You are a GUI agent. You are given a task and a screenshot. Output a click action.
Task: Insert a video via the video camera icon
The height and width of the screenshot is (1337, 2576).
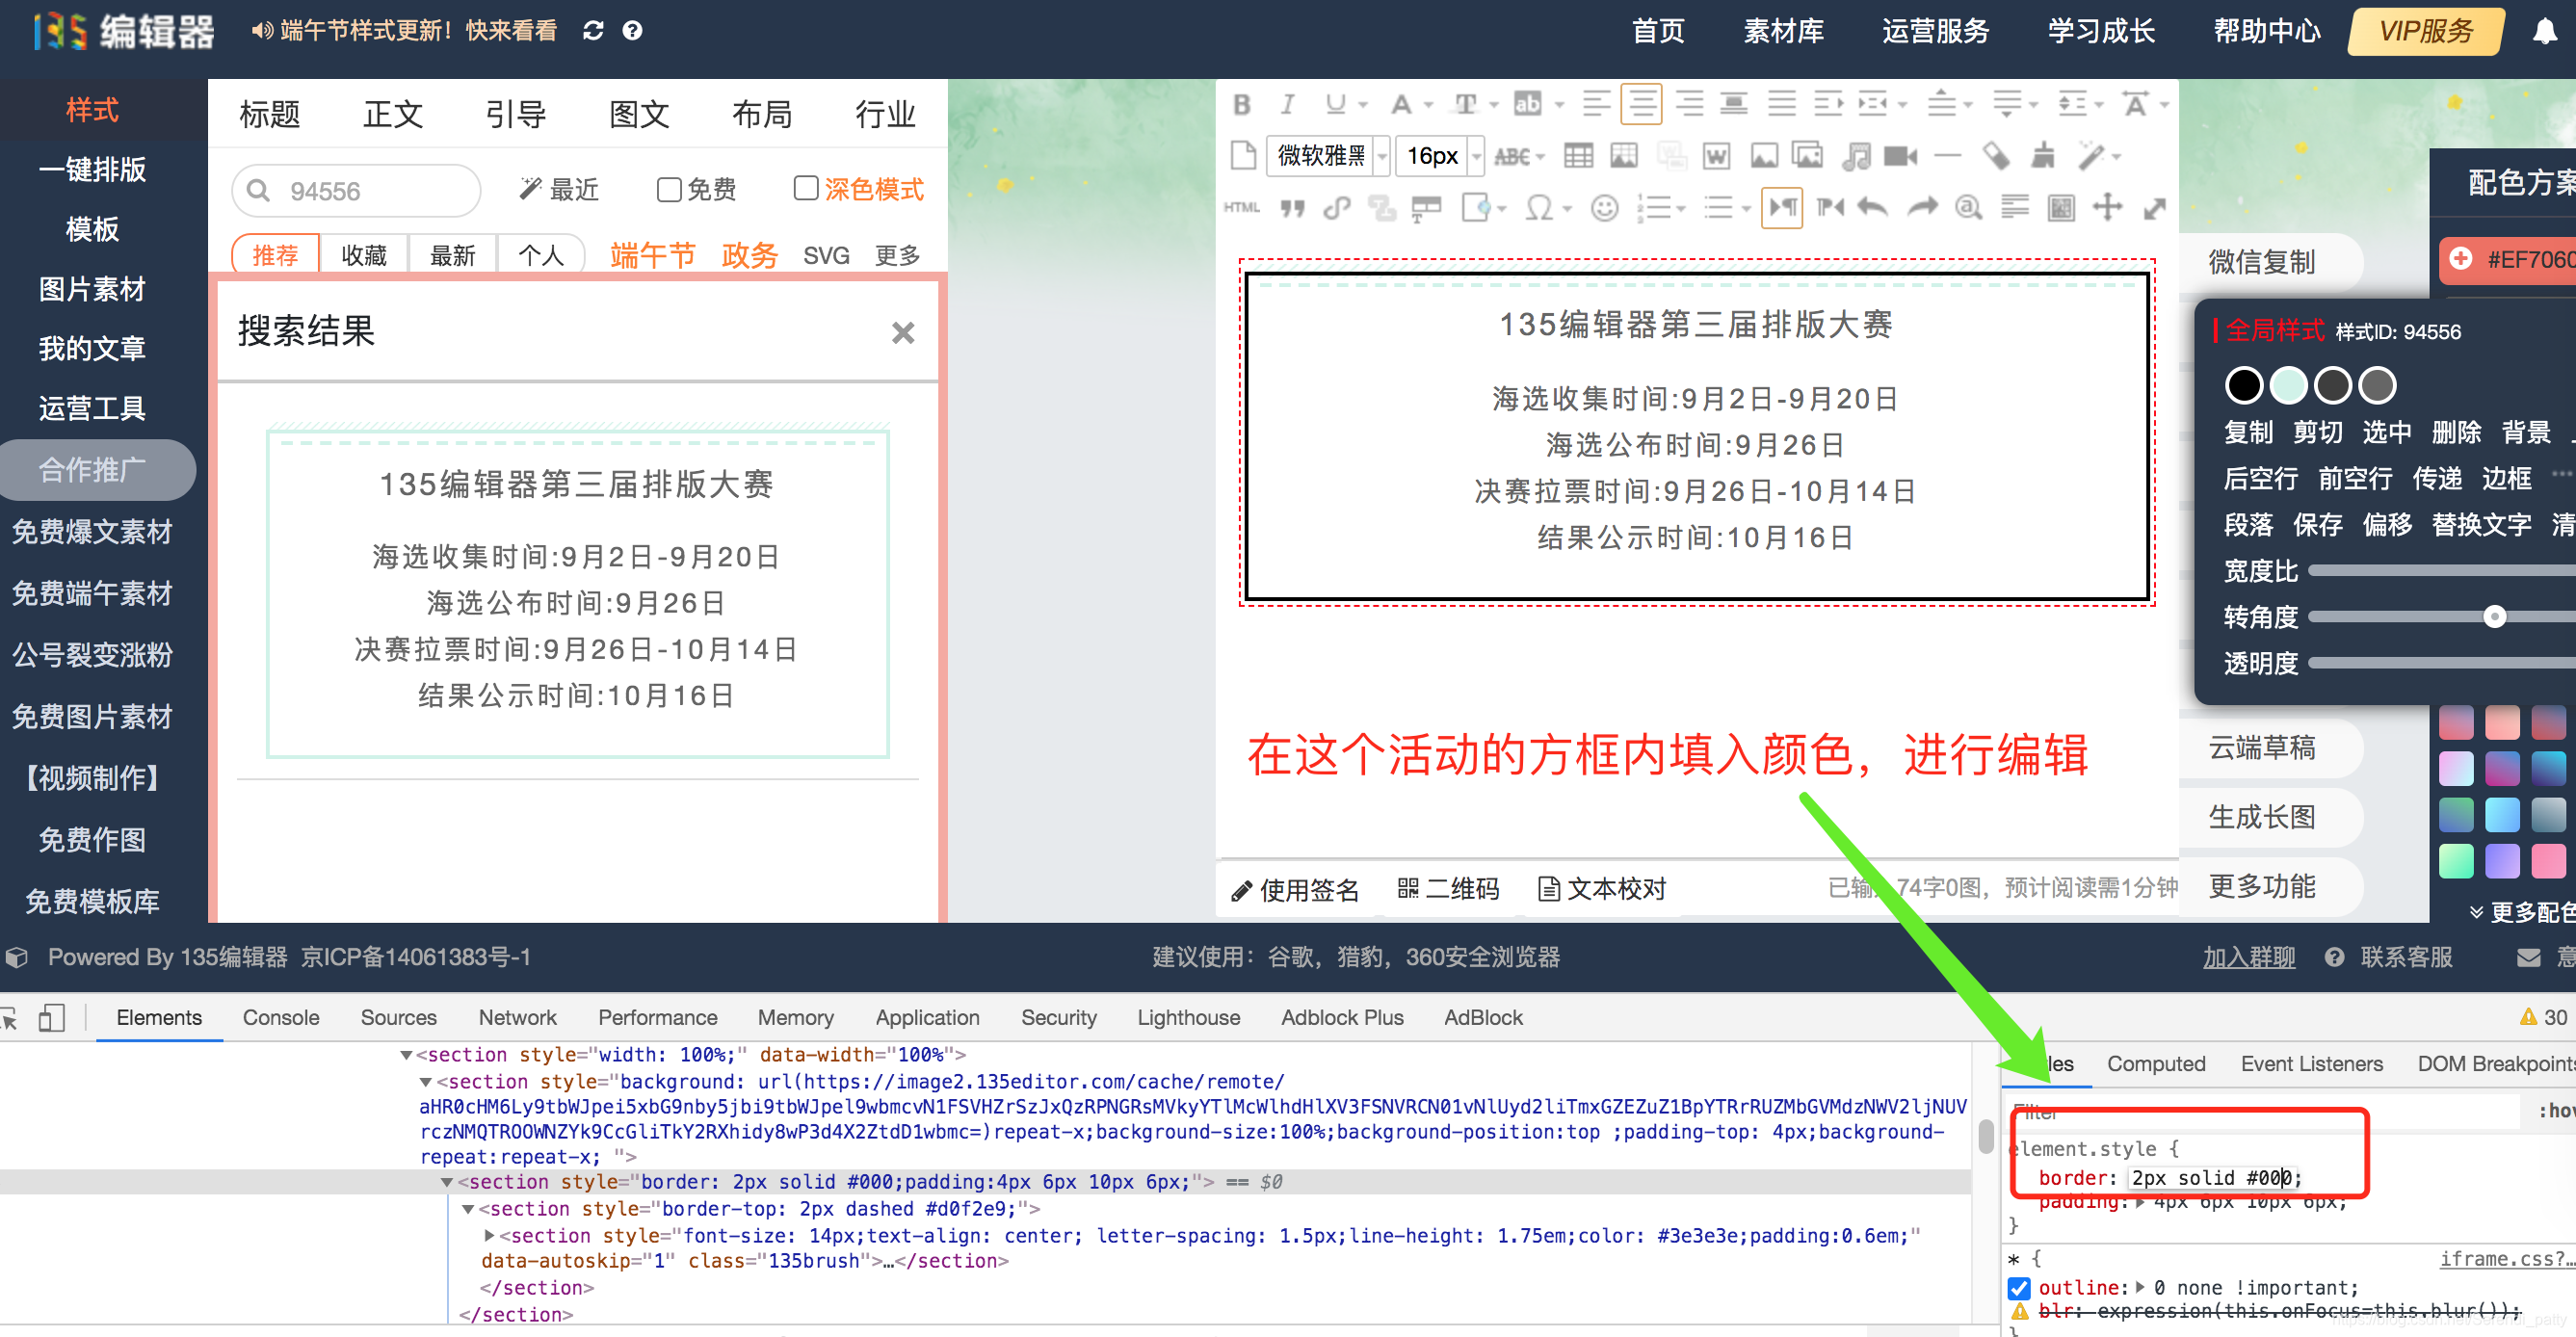click(x=1899, y=156)
